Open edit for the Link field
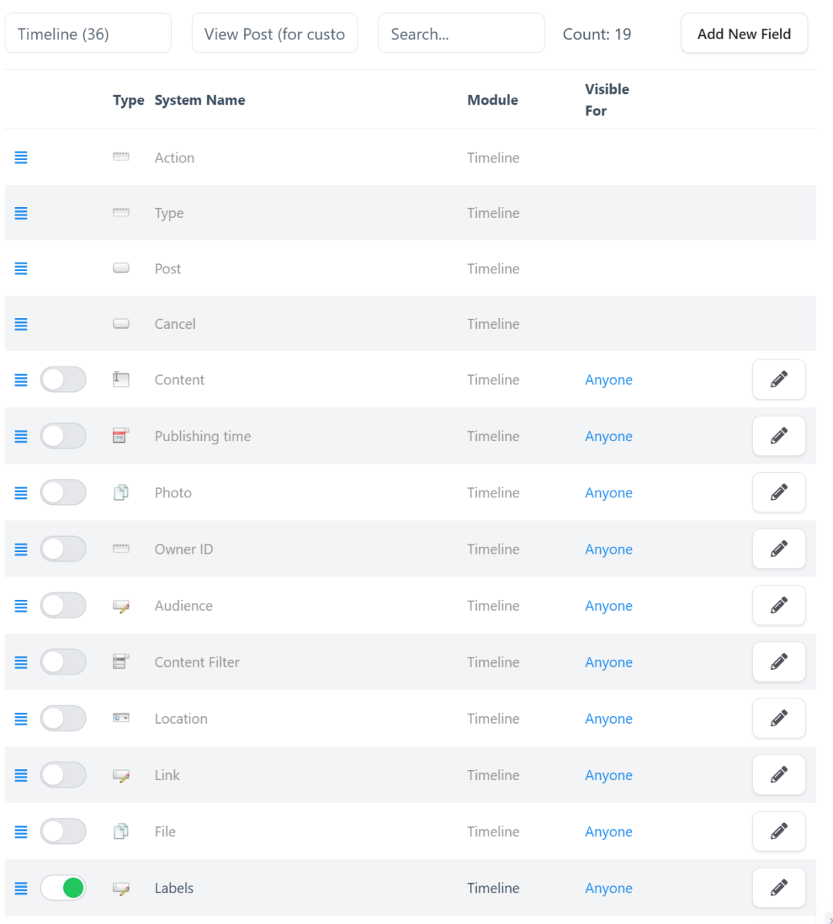 point(778,775)
